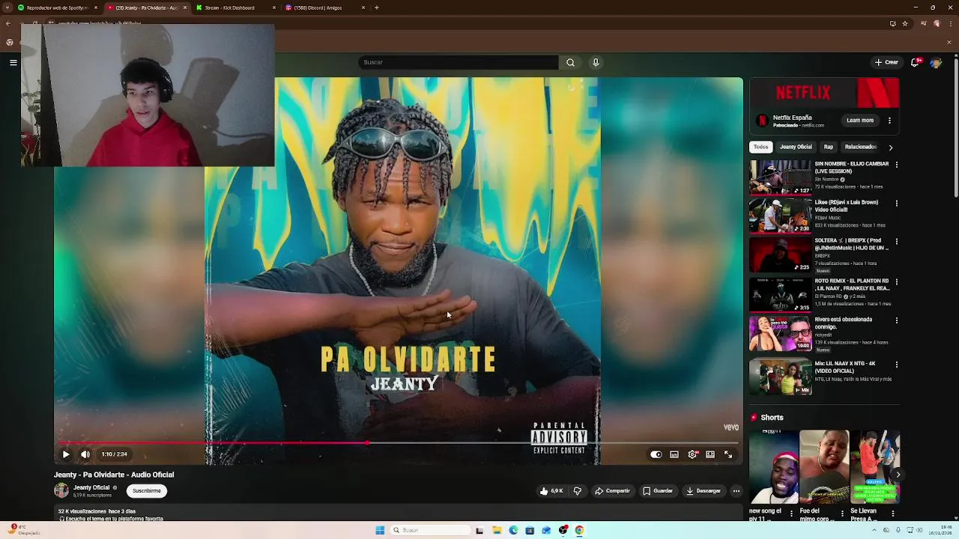Open File Explorer from taskbar
This screenshot has width=959, height=539.
[x=497, y=530]
